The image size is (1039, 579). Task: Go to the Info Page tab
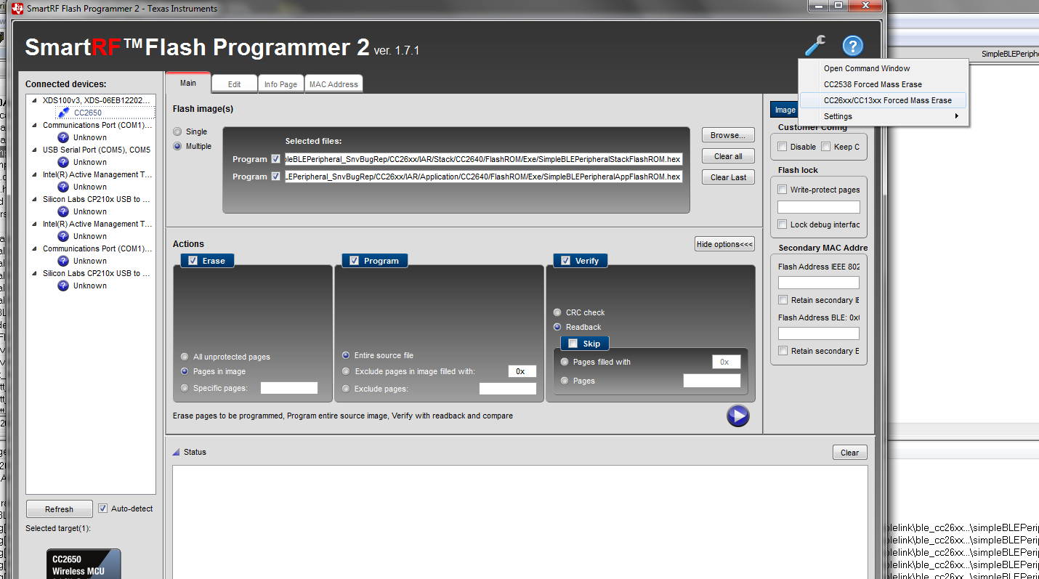point(280,84)
